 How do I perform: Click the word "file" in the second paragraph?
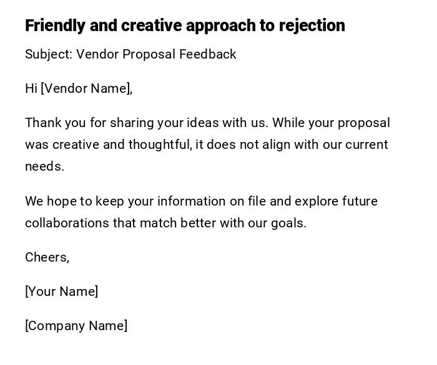click(x=257, y=201)
